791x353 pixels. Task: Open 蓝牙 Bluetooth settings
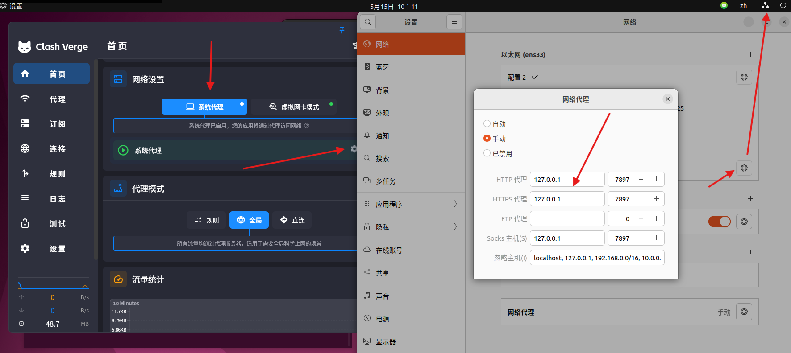pos(411,67)
